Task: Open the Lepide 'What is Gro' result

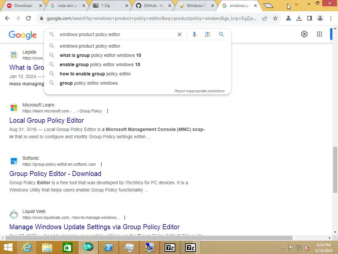Action: [x=26, y=67]
